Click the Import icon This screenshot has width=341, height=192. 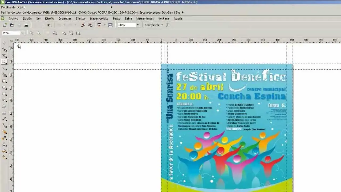click(x=83, y=25)
